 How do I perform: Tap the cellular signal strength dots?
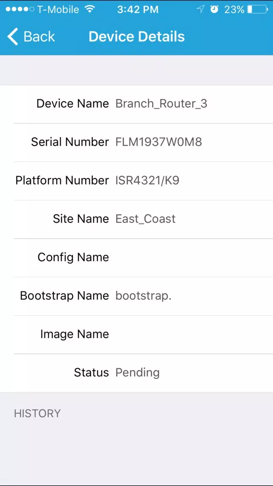click(20, 9)
